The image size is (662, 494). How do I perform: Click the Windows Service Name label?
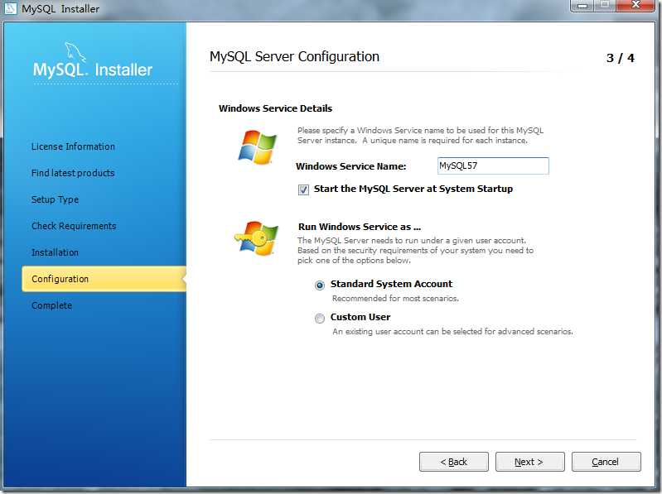tap(350, 166)
